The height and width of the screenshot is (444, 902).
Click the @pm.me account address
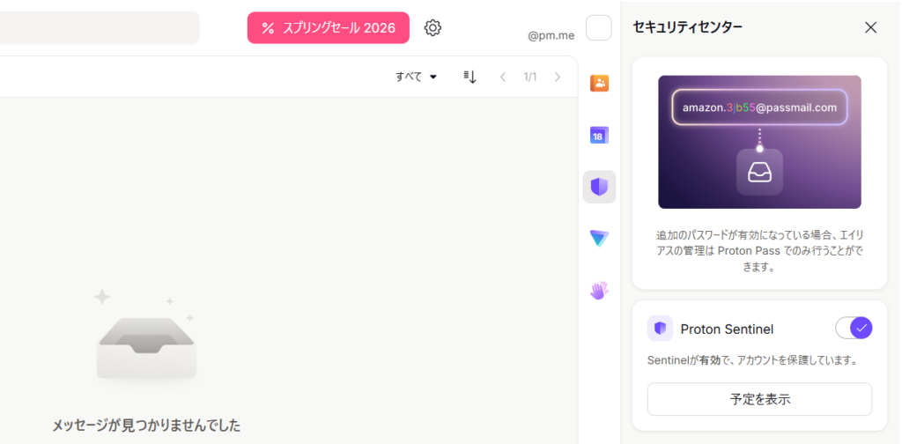(x=551, y=35)
